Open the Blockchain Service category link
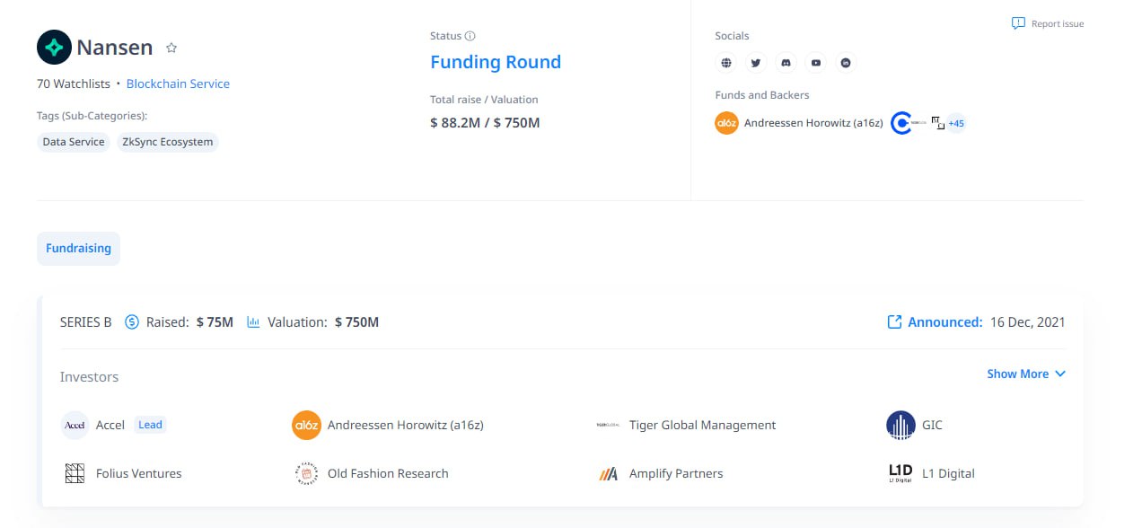 (x=178, y=84)
